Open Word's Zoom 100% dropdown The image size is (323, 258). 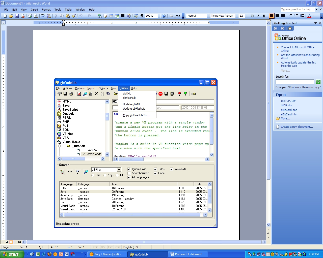[159, 16]
